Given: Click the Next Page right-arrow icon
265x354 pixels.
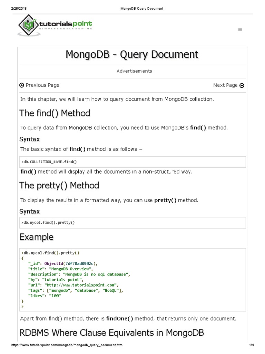Looking at the screenshot, I should tap(242, 85).
